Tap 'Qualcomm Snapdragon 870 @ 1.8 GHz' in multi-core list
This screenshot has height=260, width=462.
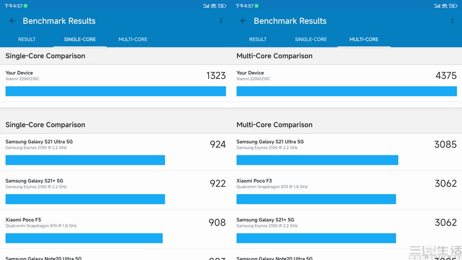[x=272, y=187]
